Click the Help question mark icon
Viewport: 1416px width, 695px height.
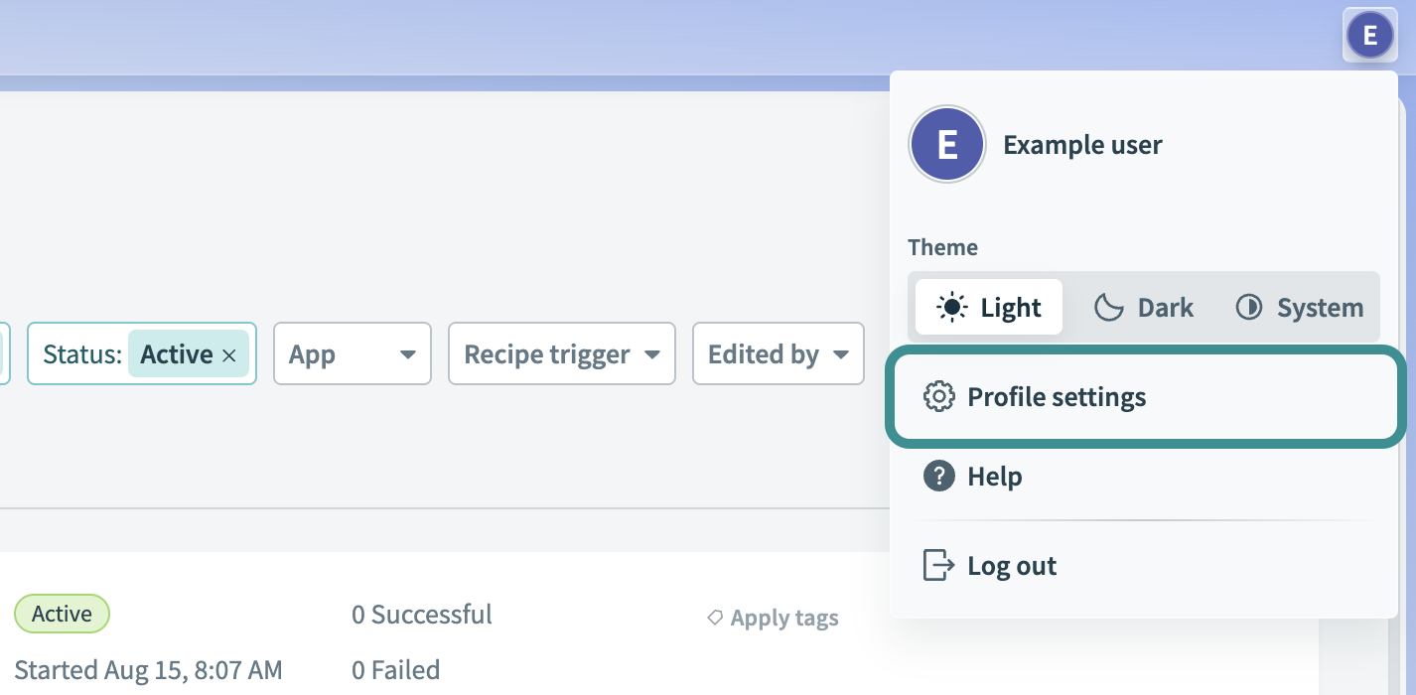point(939,477)
